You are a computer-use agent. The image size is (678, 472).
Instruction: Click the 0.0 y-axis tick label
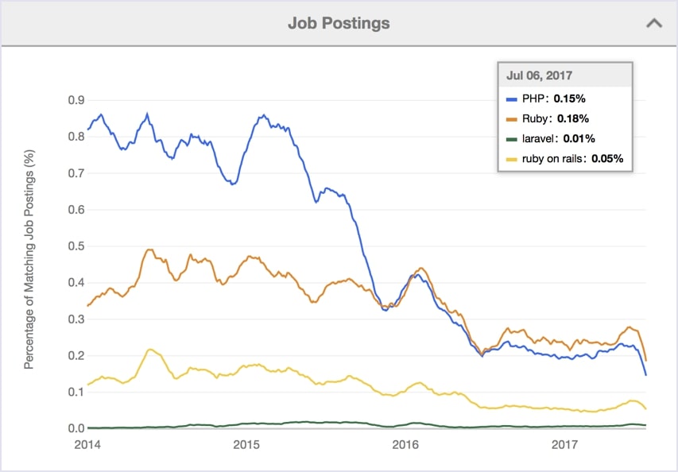pos(74,428)
